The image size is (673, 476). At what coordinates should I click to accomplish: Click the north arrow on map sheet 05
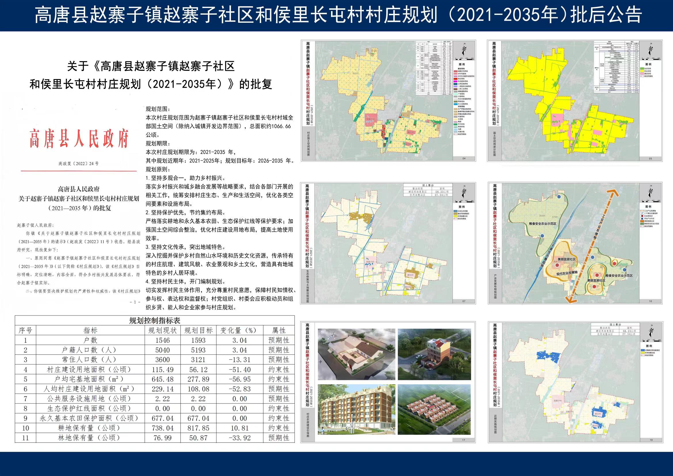coord(651,49)
